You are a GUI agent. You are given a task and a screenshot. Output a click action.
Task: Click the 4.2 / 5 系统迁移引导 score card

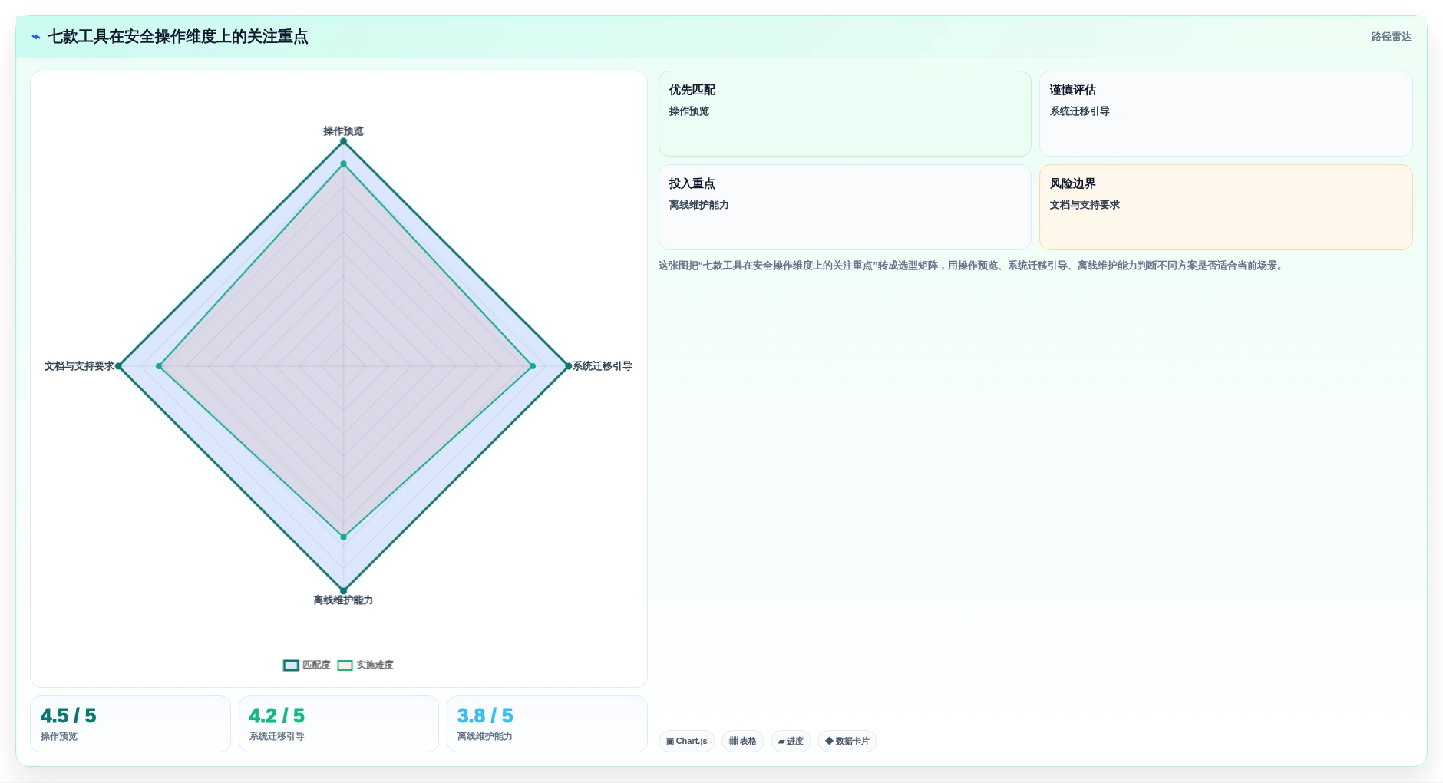click(x=338, y=724)
